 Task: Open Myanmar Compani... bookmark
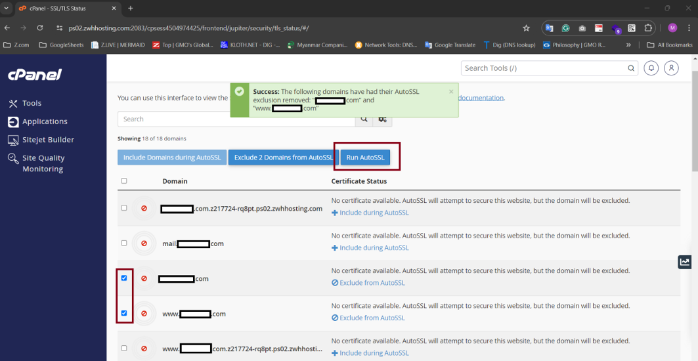coord(317,45)
